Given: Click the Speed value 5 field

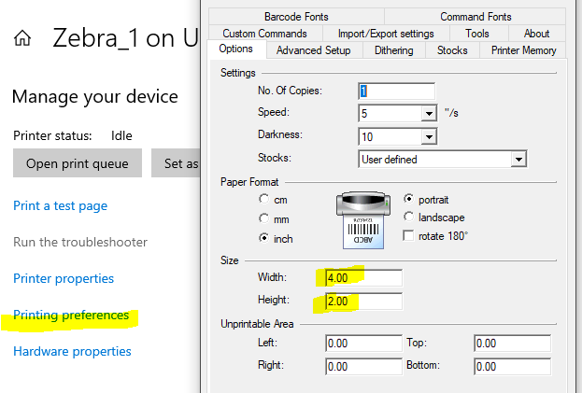Looking at the screenshot, I should pos(390,114).
